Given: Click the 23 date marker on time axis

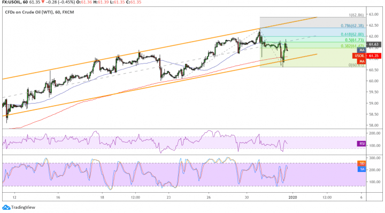Looking at the screenshot, I should pos(168,198).
